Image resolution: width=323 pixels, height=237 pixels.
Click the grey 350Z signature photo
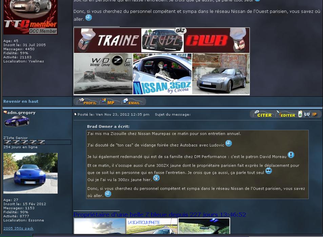pyautogui.click(x=221, y=74)
